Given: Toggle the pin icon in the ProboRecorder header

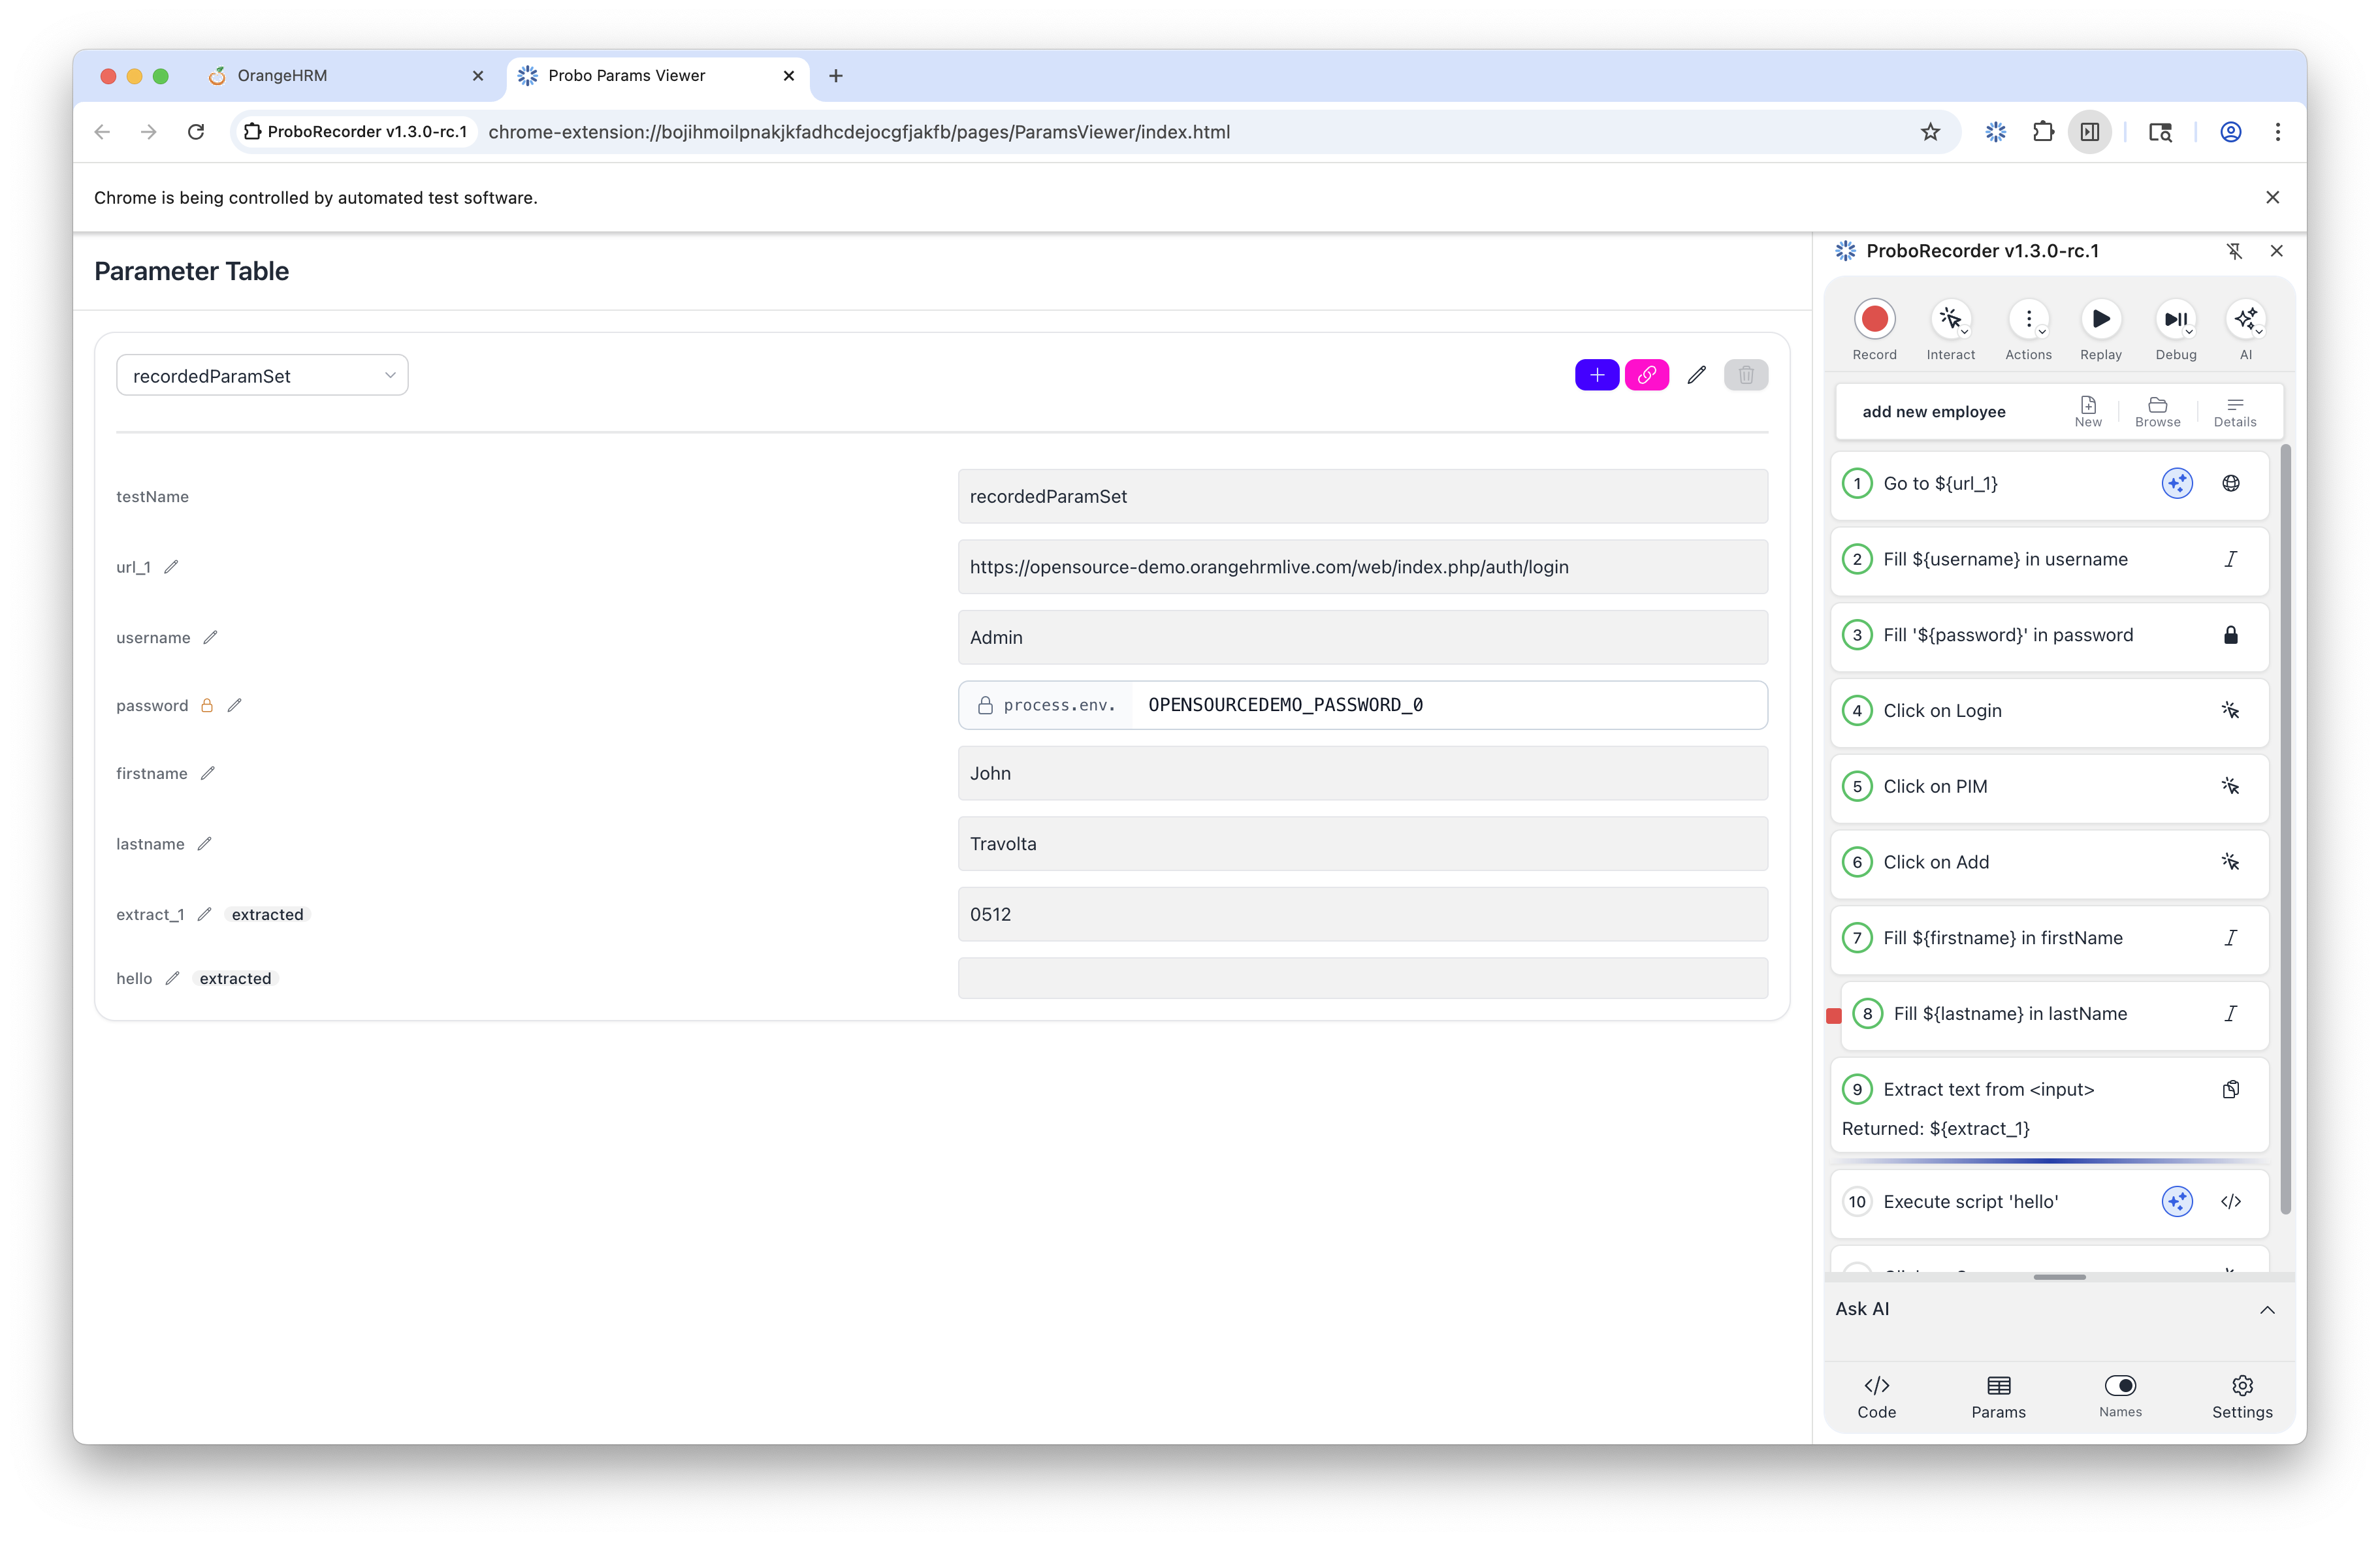Looking at the screenshot, I should pyautogui.click(x=2236, y=251).
